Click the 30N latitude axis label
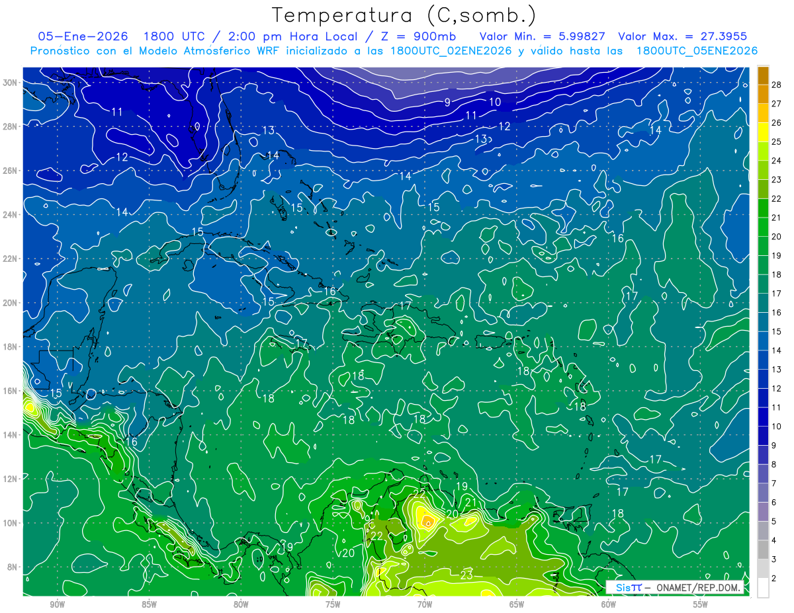The width and height of the screenshot is (794, 613). 11,83
